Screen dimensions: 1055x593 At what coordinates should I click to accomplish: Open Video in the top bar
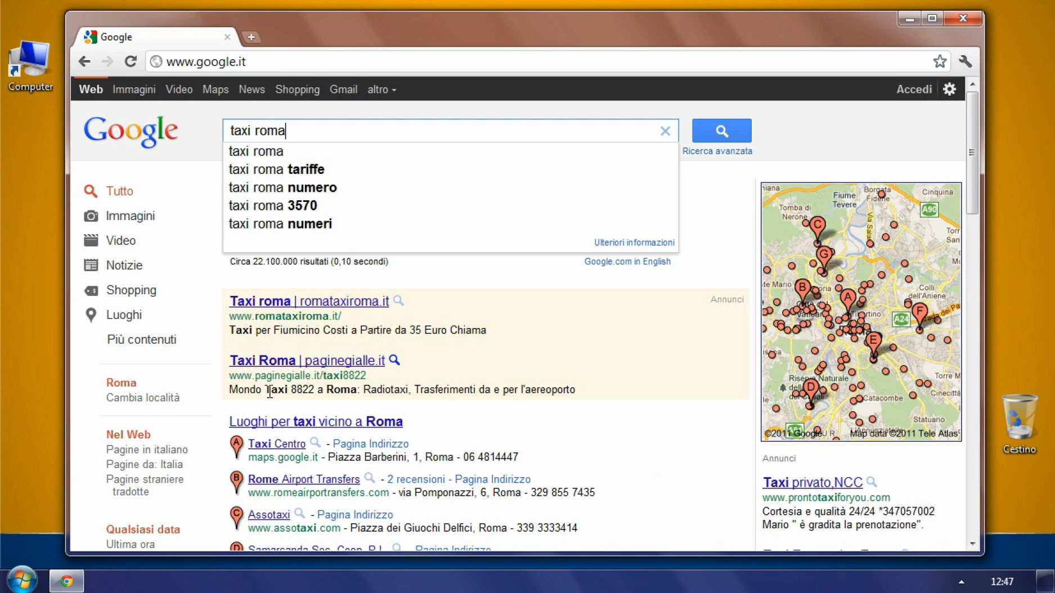[x=179, y=89]
